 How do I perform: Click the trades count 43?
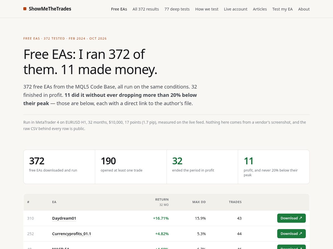239,218
